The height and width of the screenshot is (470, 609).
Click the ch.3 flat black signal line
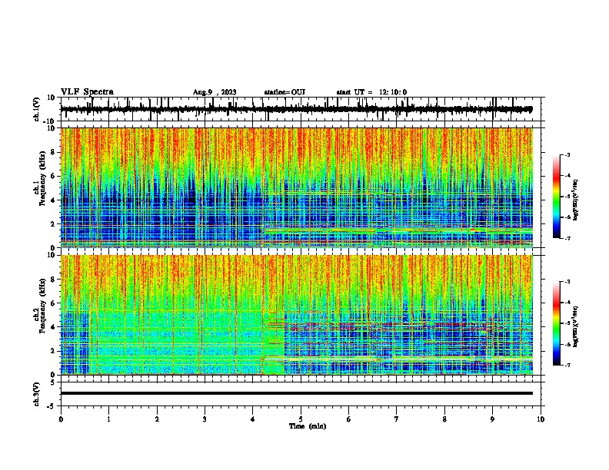[x=296, y=393]
